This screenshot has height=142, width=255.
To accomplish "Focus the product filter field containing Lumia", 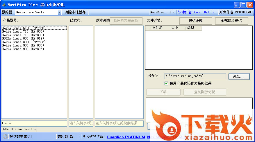I will tap(34, 123).
